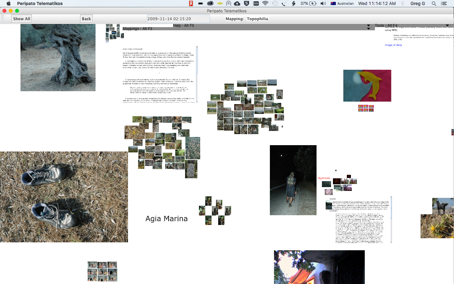This screenshot has height=284, width=454.
Task: Expand the Help panel arrow
Action: (368, 26)
